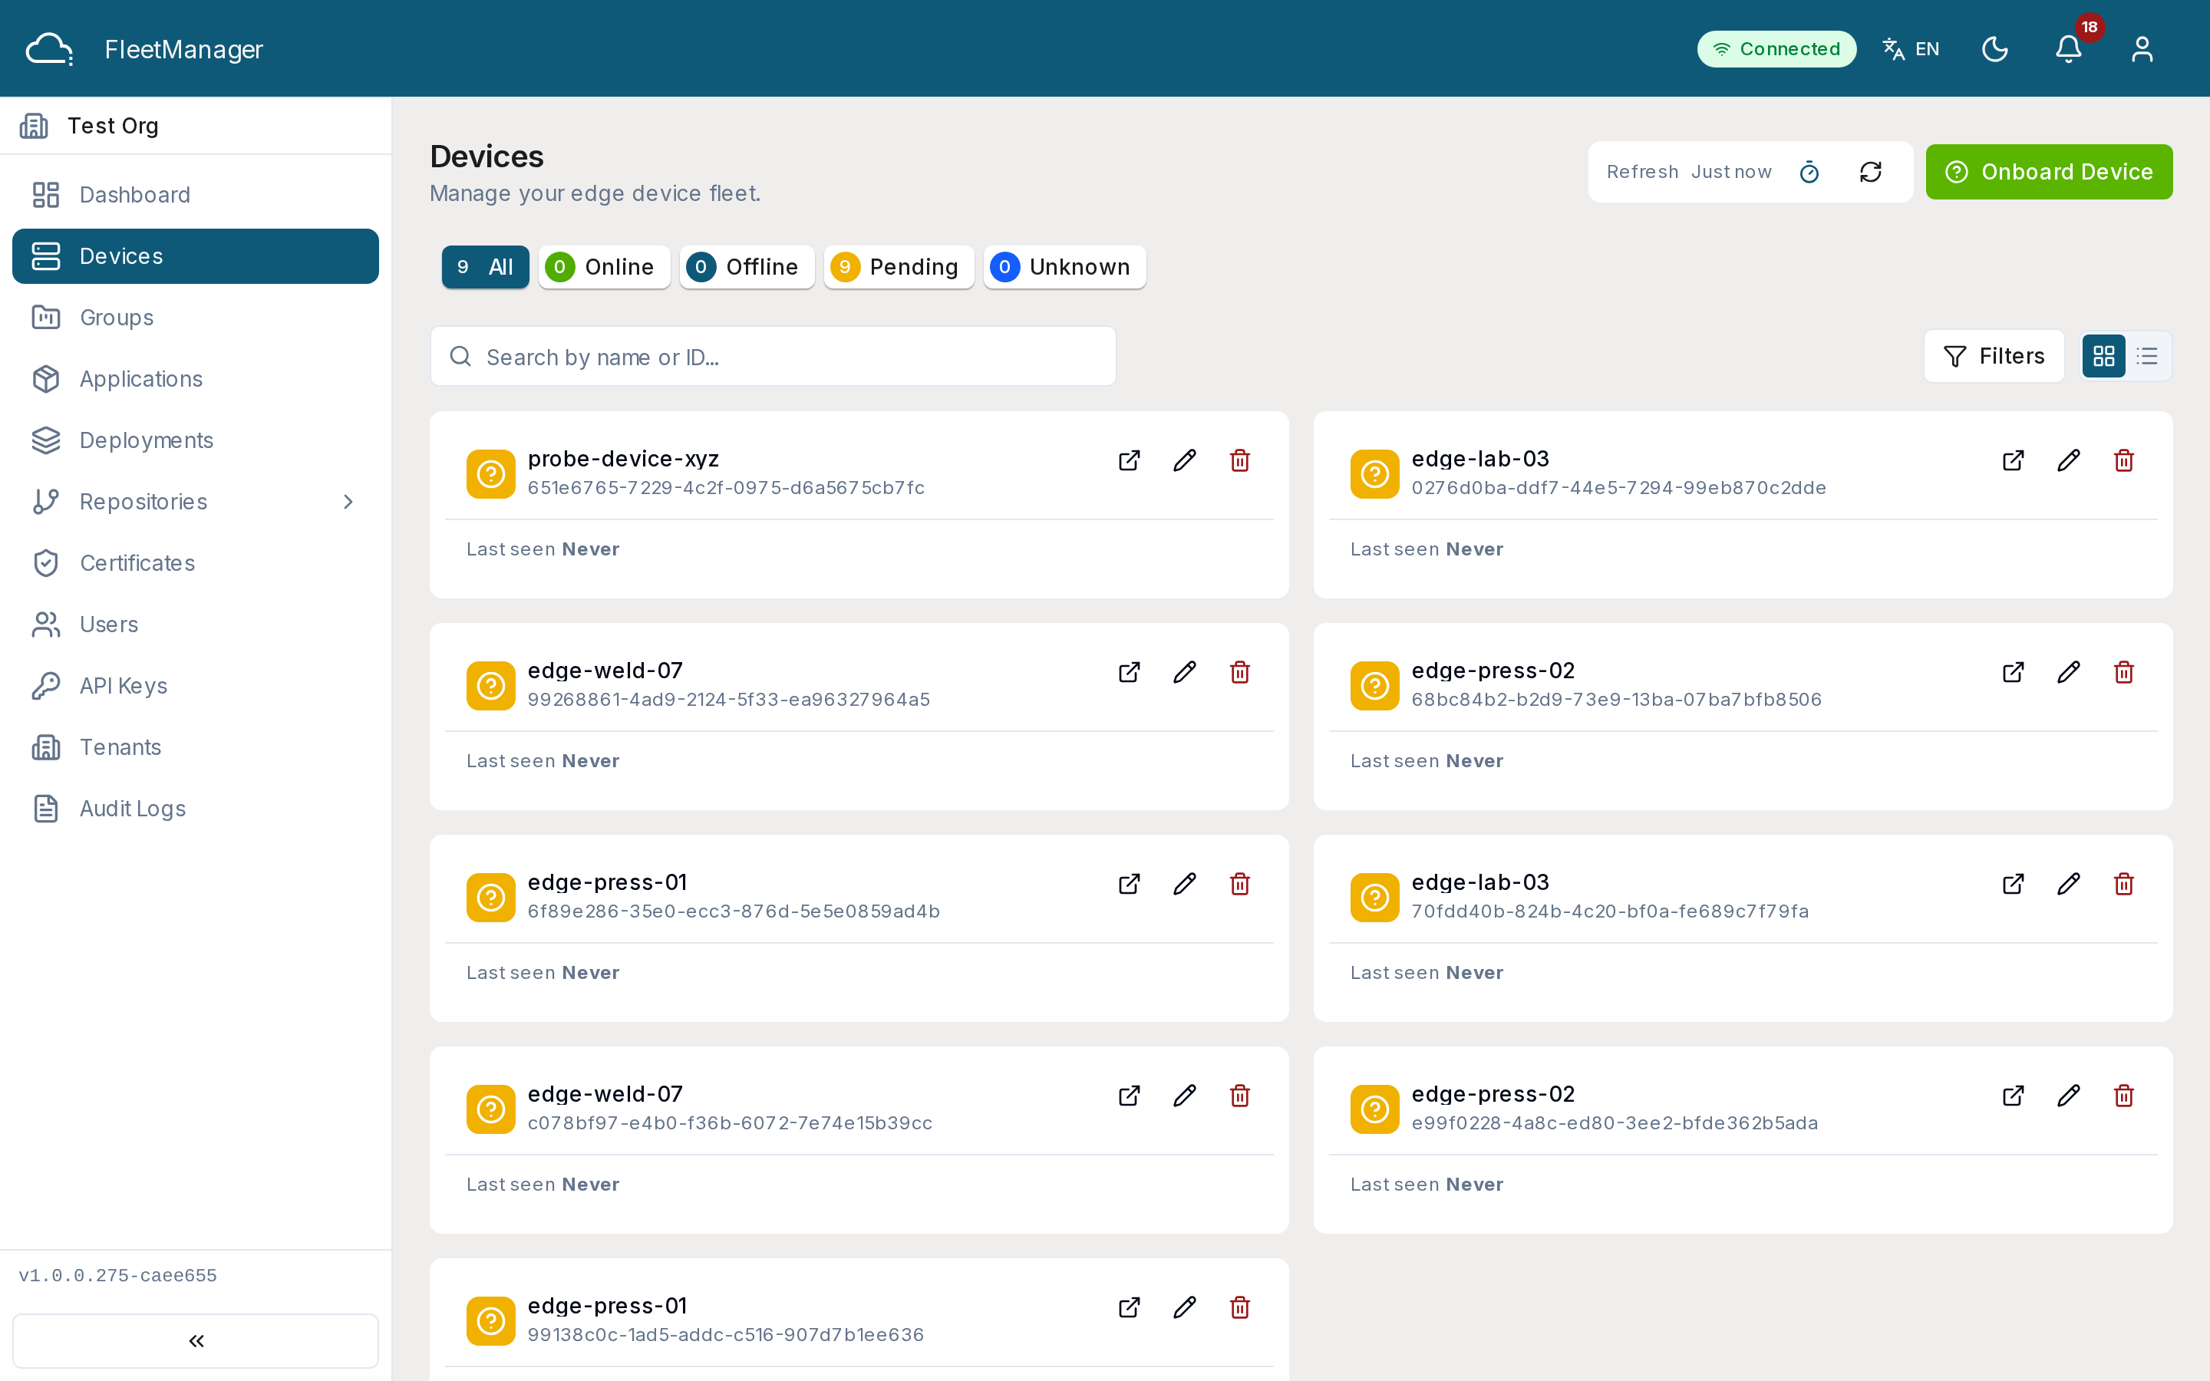The image size is (2210, 1381).
Task: Switch to grid view
Action: [x=2103, y=356]
